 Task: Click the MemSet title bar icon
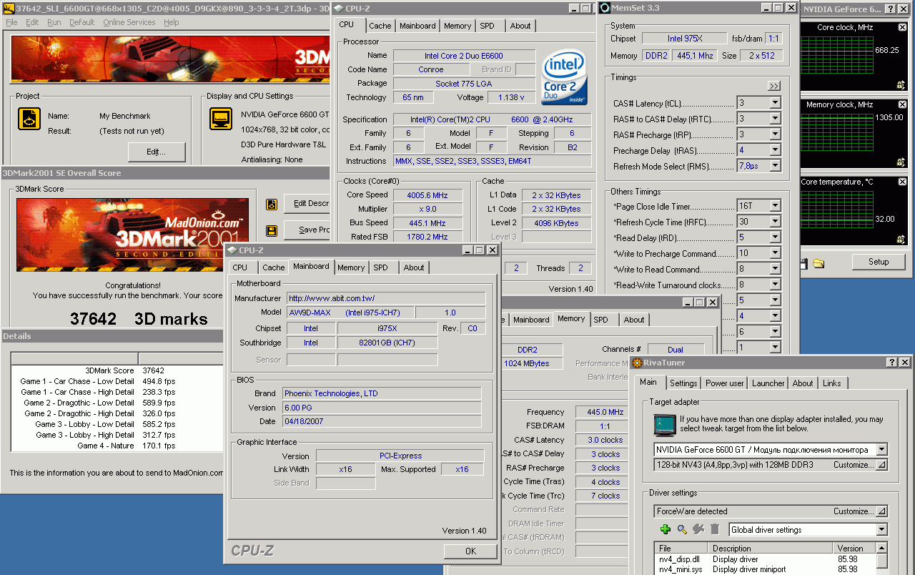pos(605,8)
